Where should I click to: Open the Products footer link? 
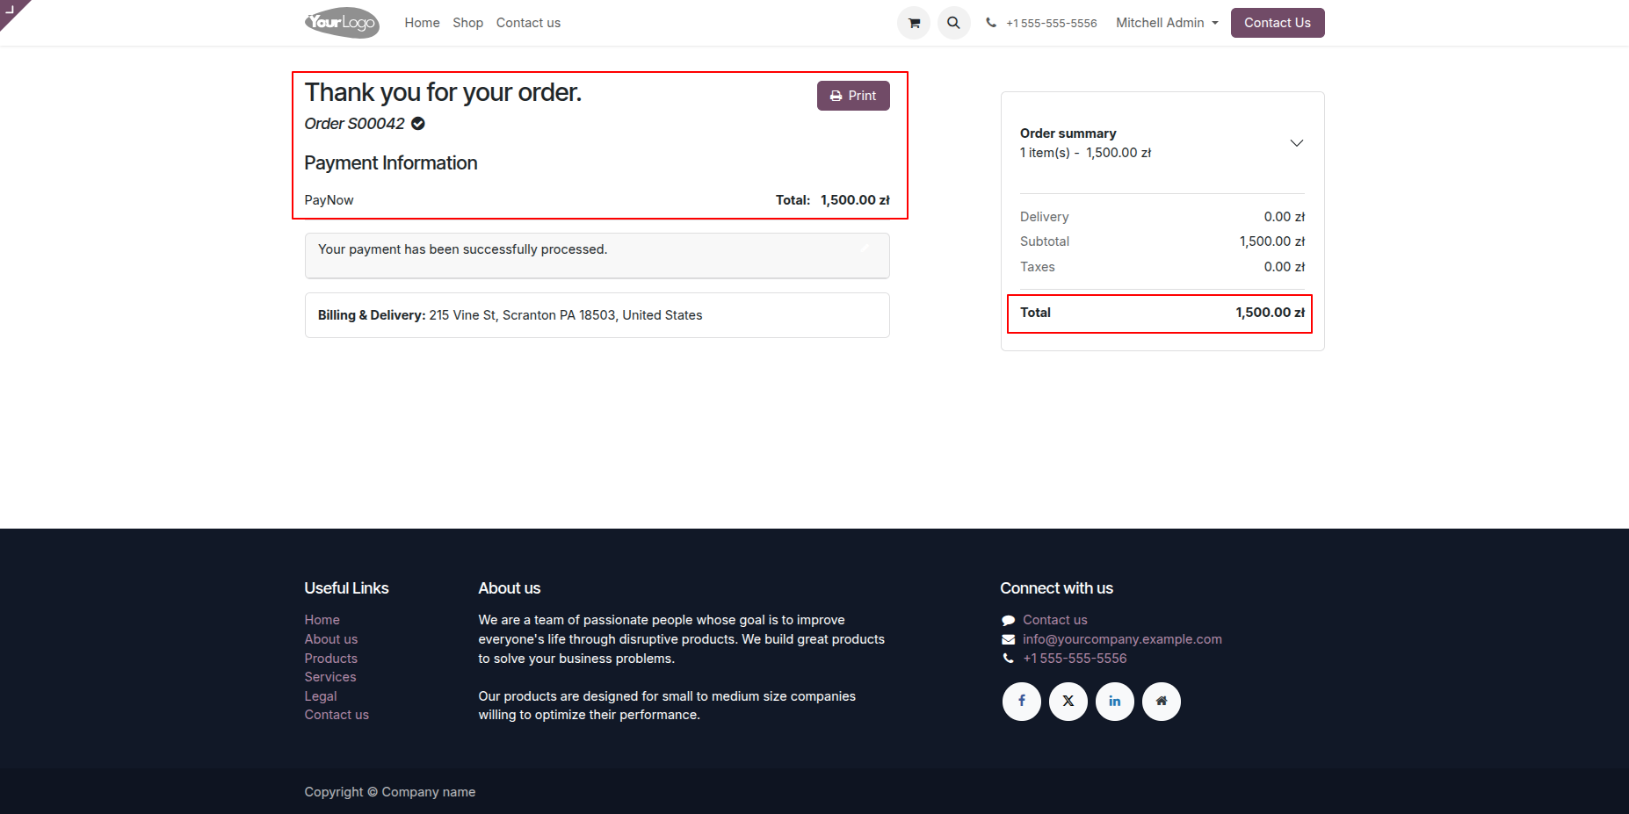coord(331,659)
